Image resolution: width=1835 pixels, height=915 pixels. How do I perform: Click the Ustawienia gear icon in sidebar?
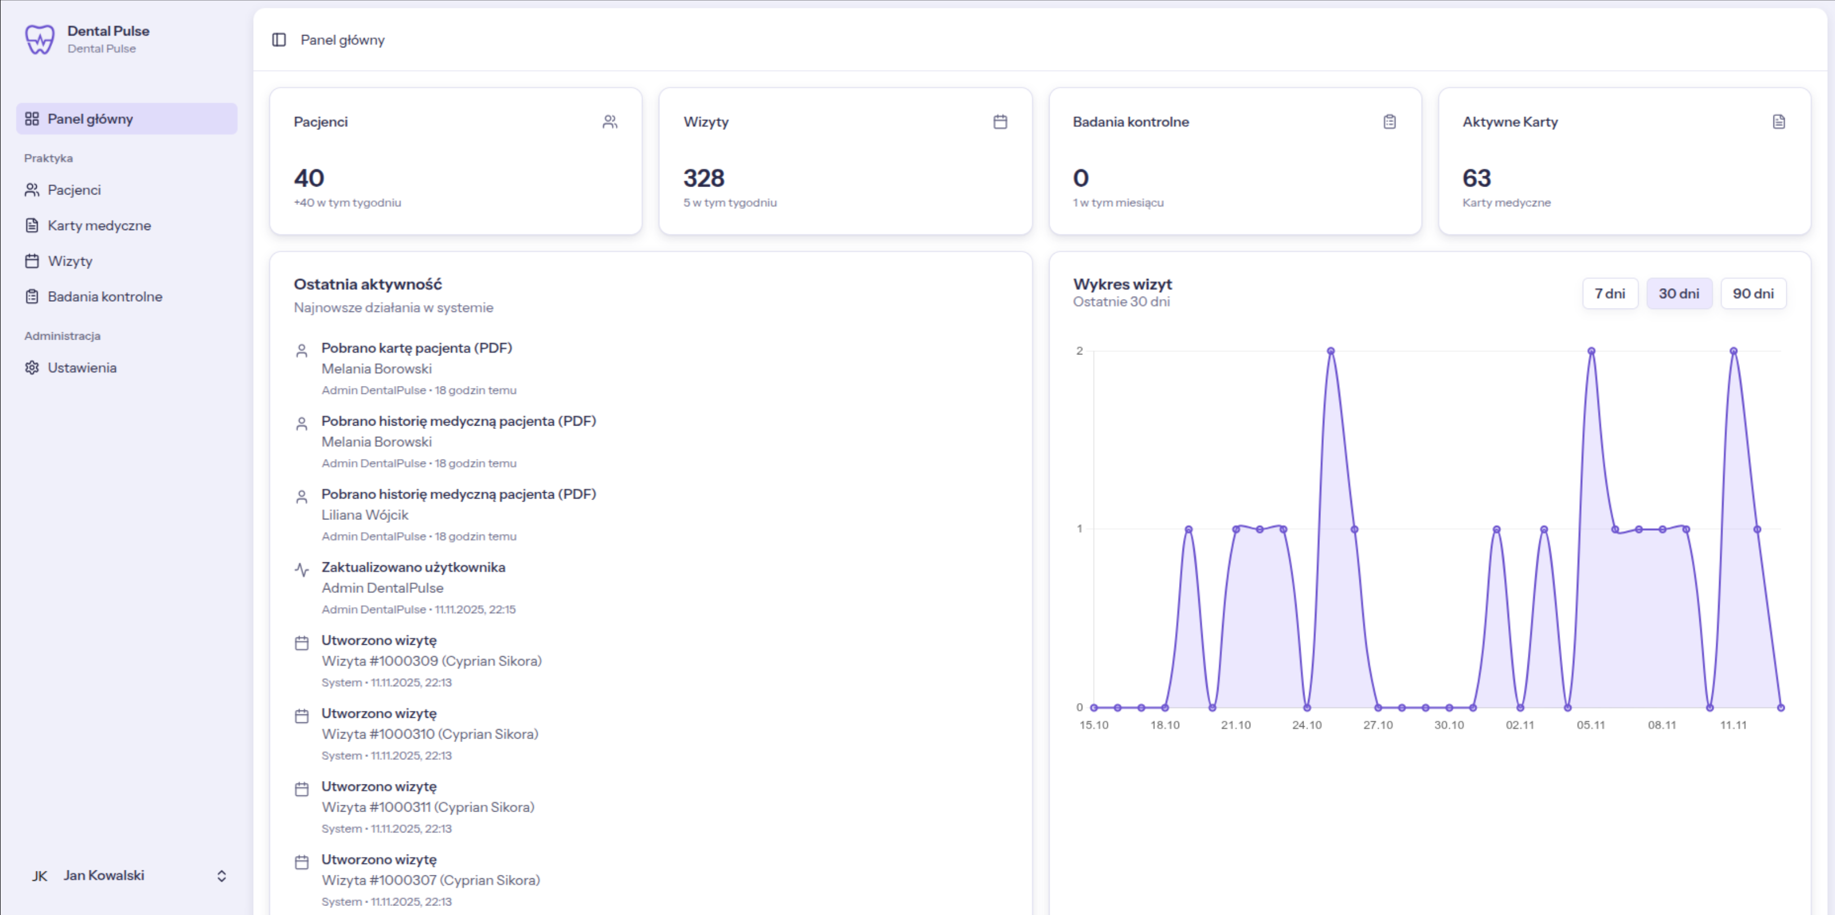32,367
